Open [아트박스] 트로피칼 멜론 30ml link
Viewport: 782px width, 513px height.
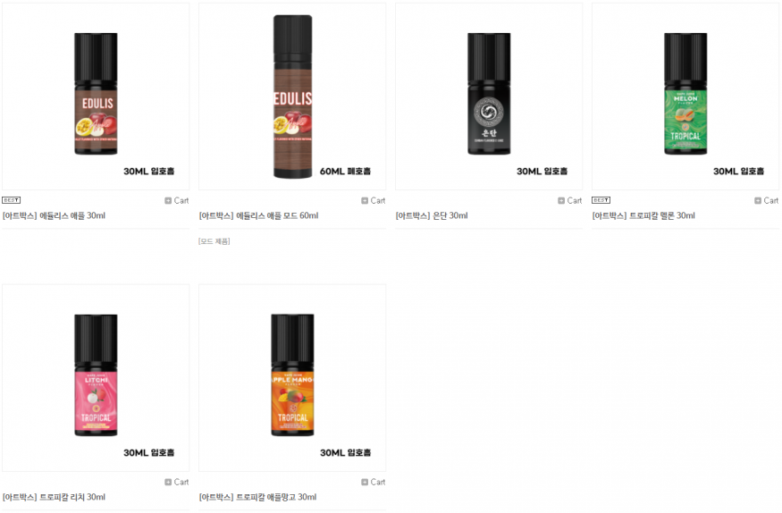pos(643,216)
